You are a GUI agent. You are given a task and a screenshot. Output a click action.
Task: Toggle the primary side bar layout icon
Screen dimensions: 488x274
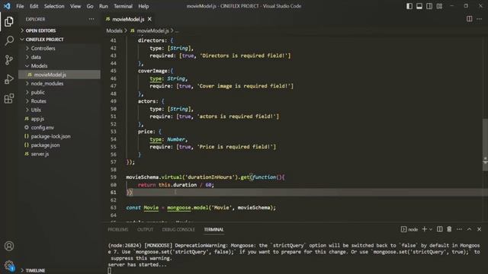pyautogui.click(x=409, y=6)
